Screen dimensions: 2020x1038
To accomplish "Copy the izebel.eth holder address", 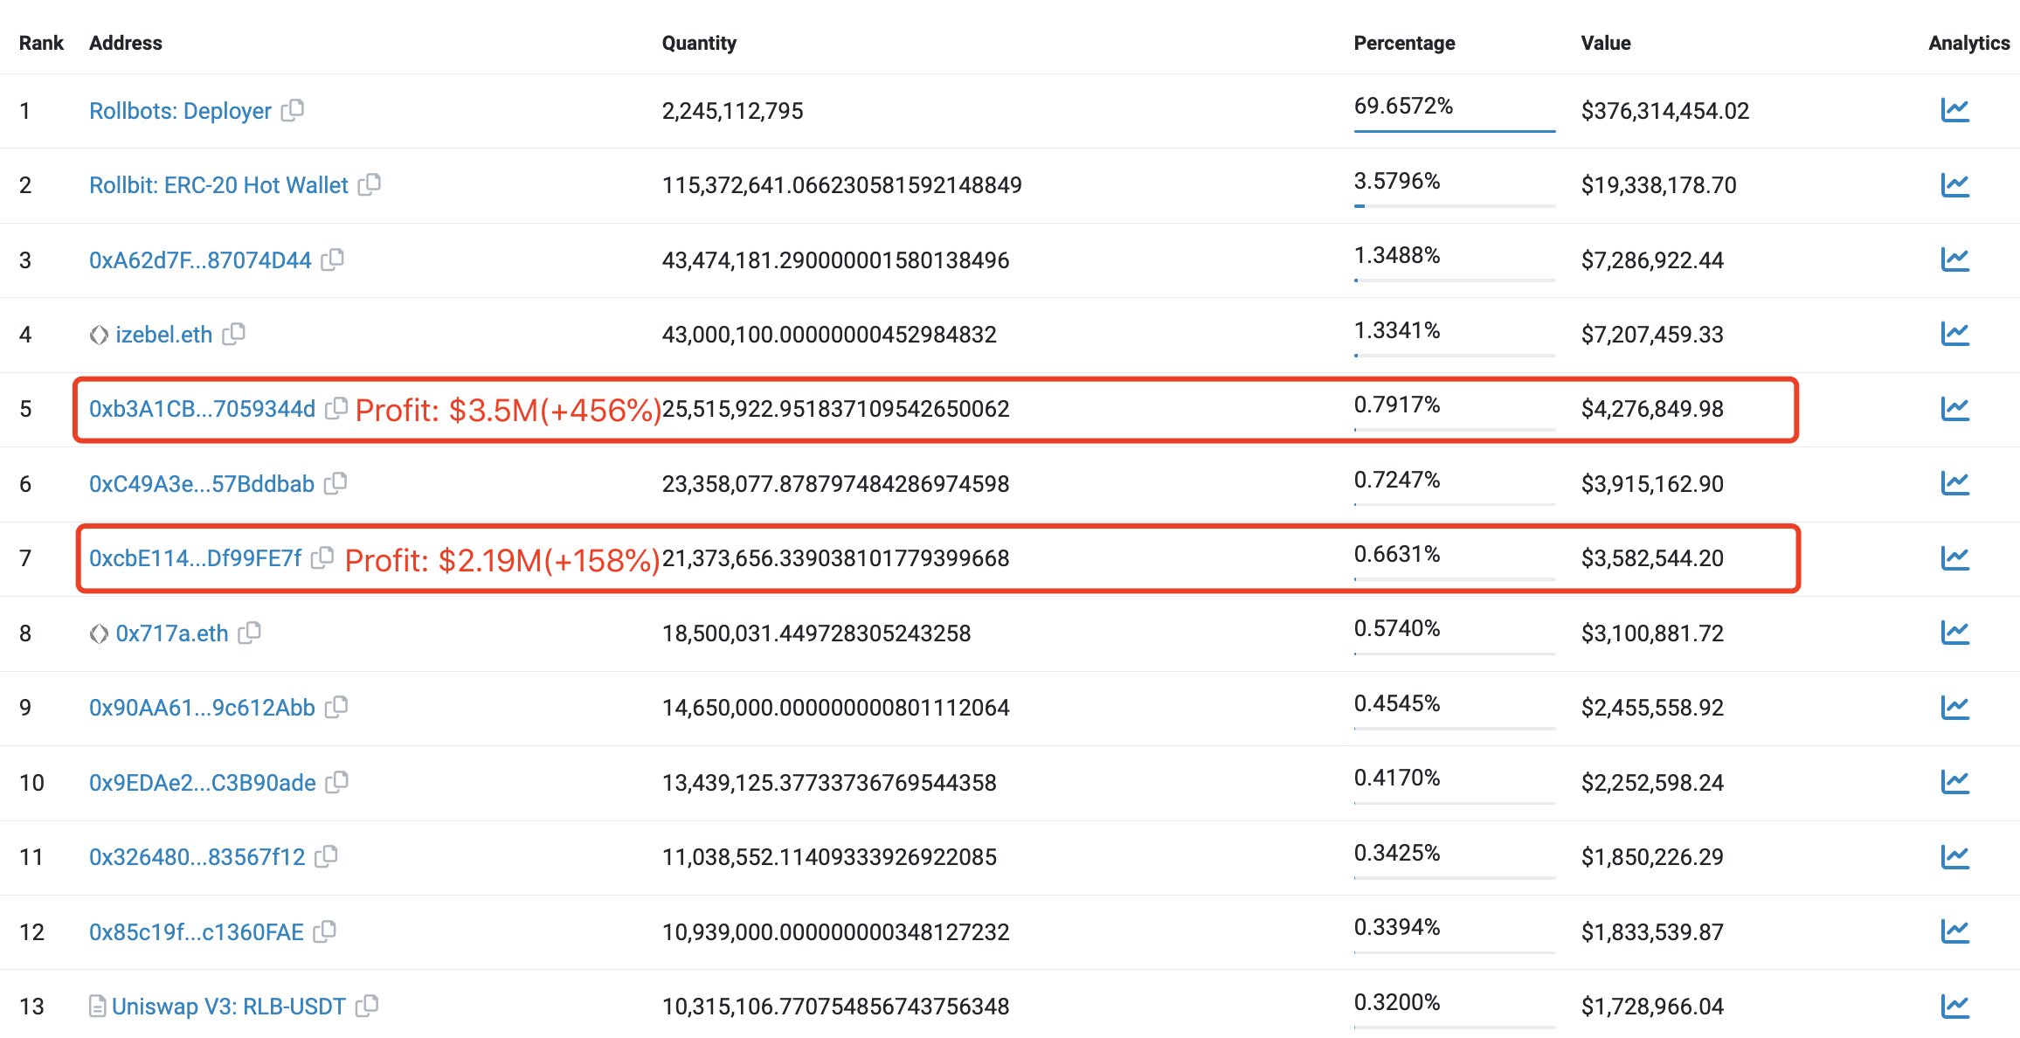I will click(x=234, y=334).
